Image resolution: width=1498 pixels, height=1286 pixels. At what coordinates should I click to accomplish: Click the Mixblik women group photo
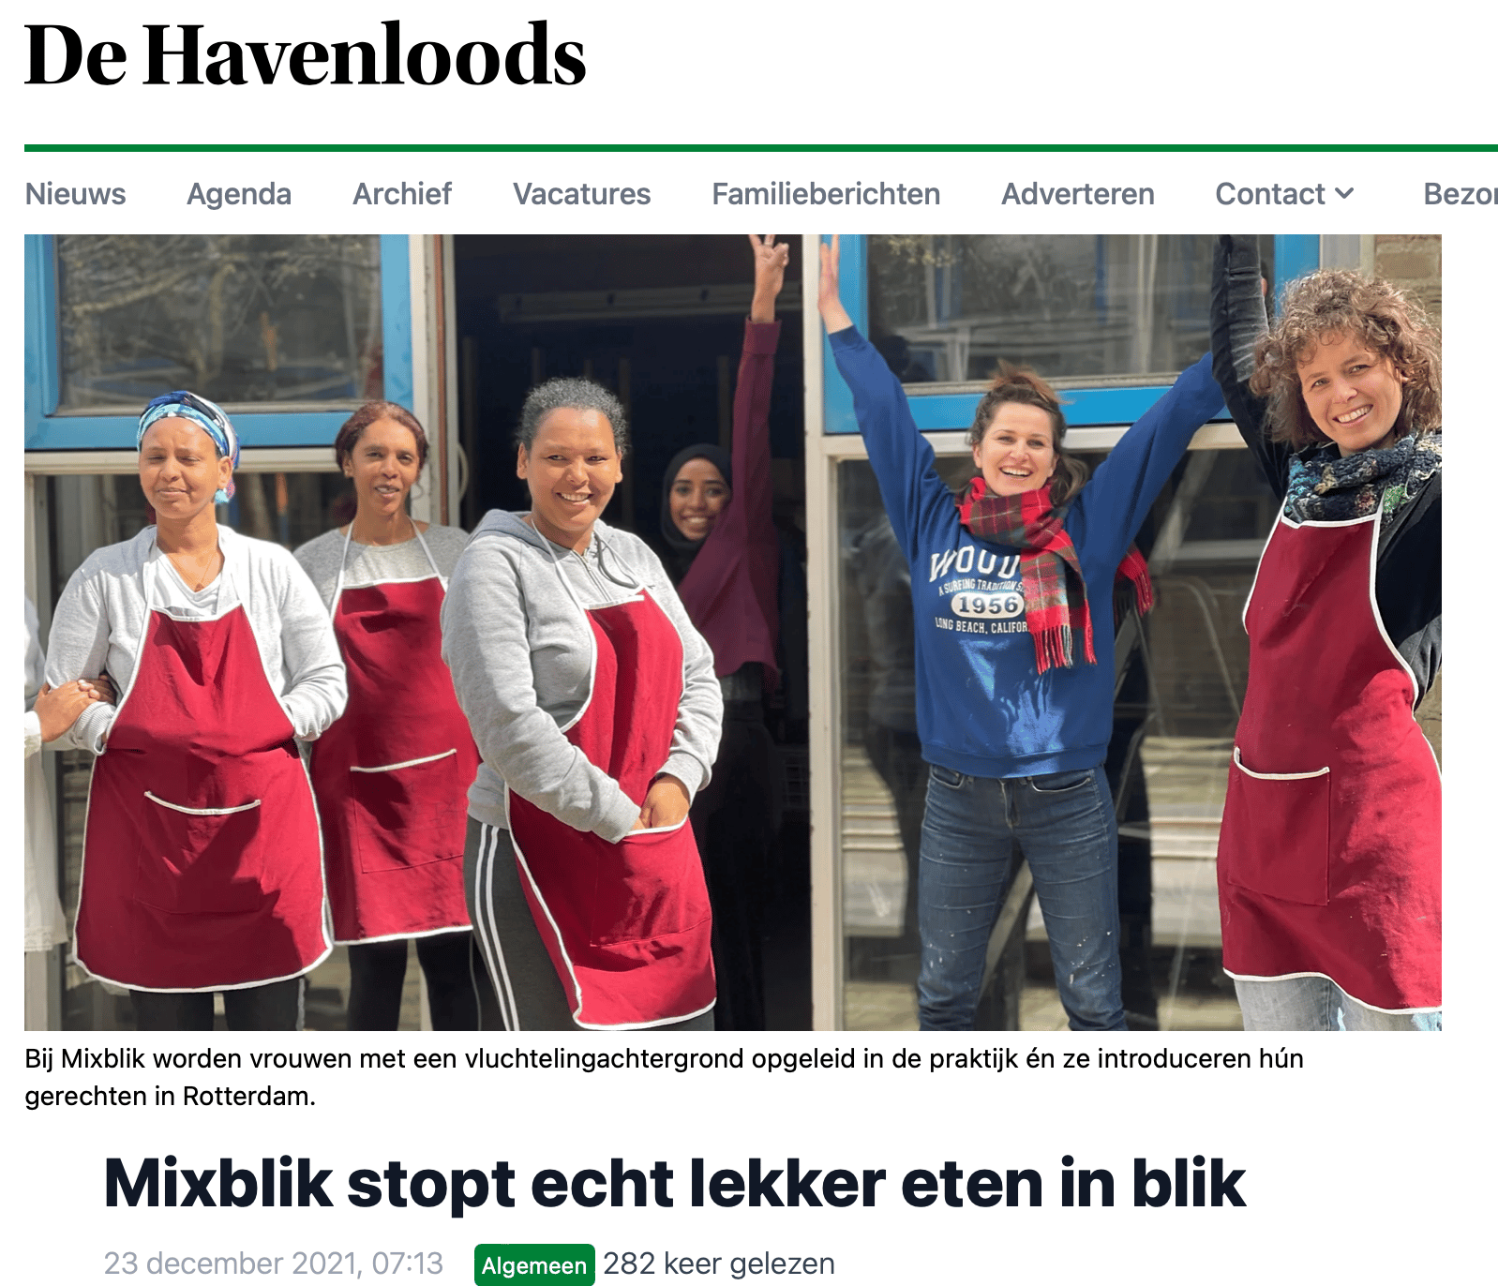click(732, 633)
